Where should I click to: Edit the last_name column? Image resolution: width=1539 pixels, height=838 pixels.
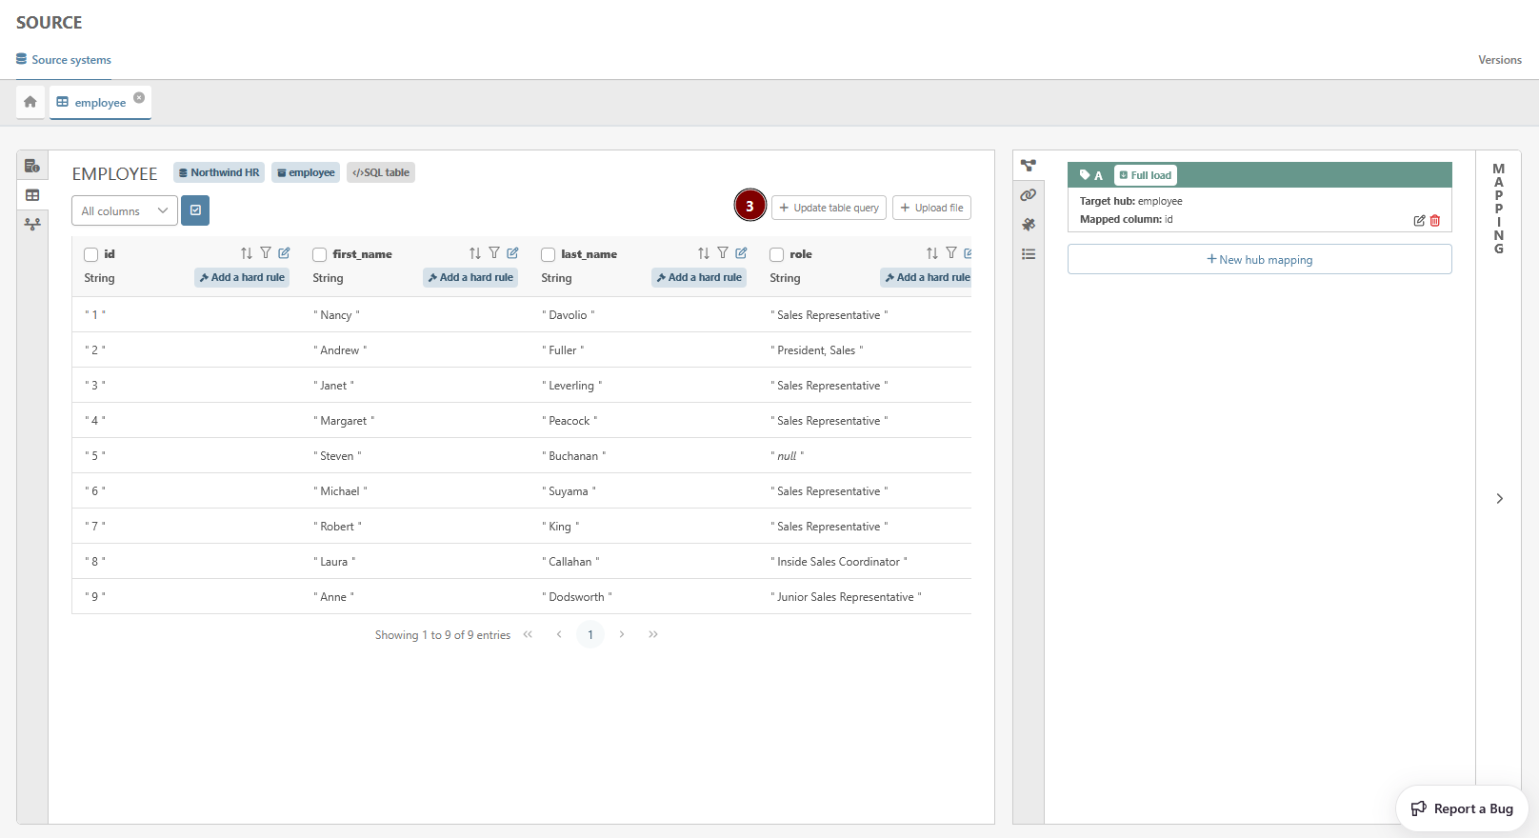coord(741,253)
